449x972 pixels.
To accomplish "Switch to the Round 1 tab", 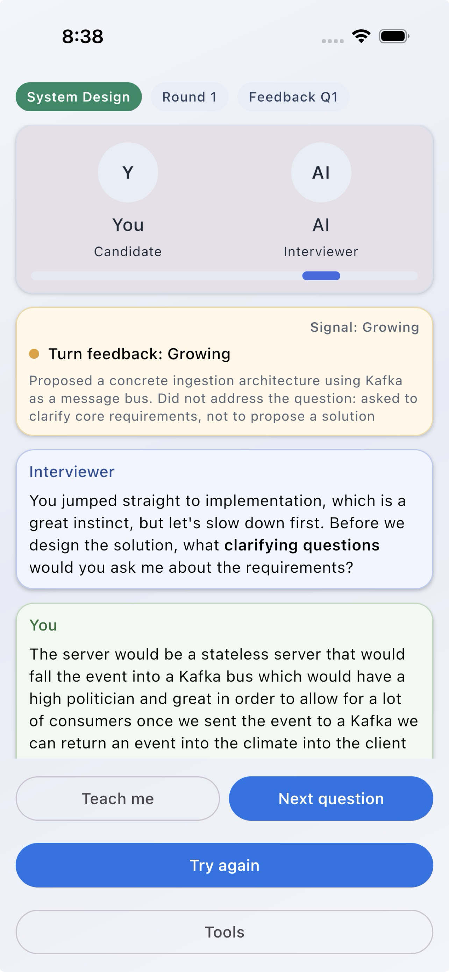I will click(189, 97).
